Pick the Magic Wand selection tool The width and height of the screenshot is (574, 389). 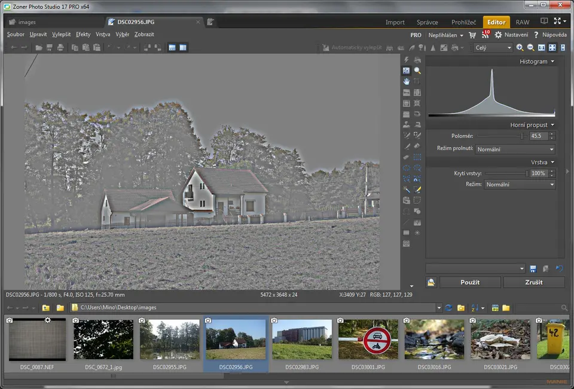point(407,189)
